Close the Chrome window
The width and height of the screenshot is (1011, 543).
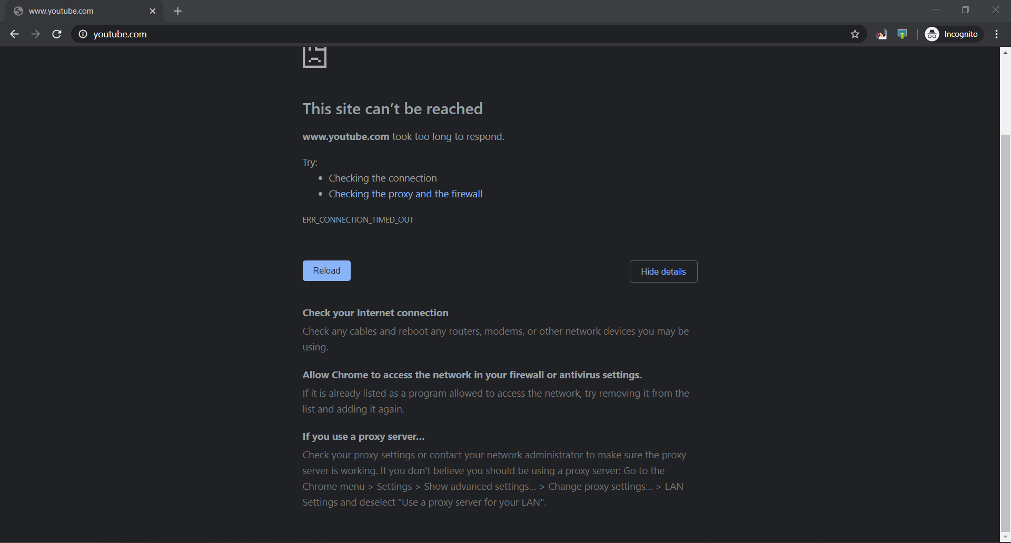pyautogui.click(x=995, y=9)
